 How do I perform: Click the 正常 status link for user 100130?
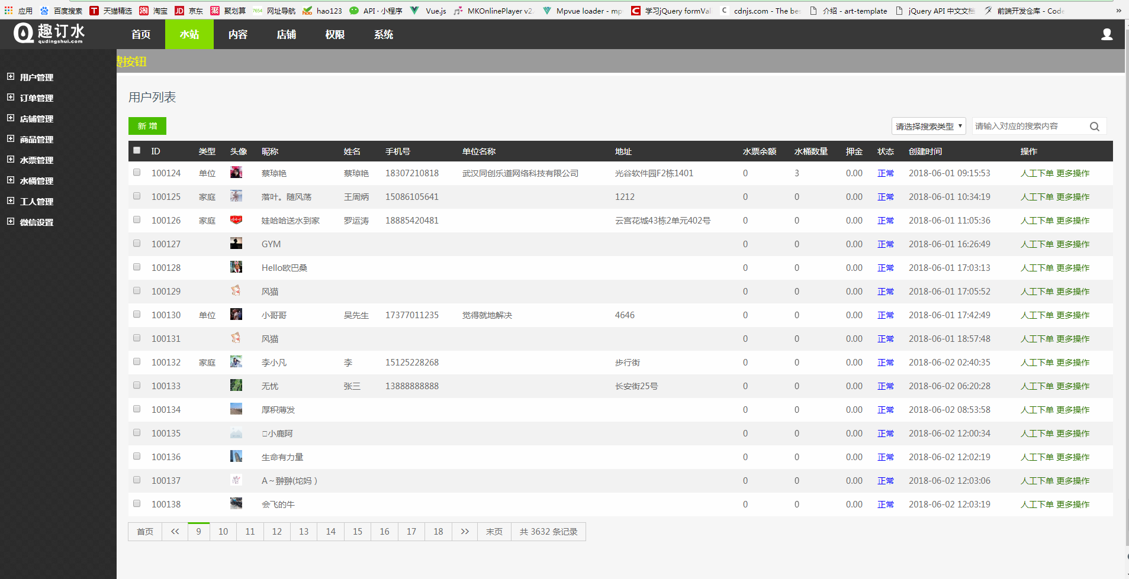pos(886,315)
